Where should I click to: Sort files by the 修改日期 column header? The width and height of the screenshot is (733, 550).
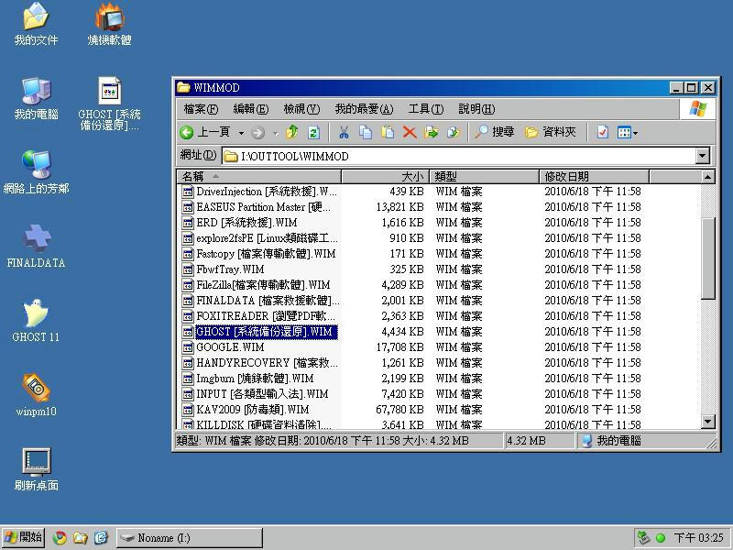point(594,176)
